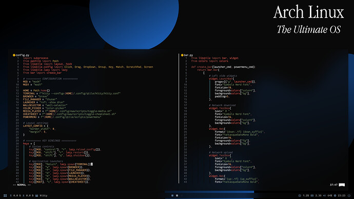The image size is (354, 199).
Task: Click the '# Network download' comment
Action: [x=222, y=105]
